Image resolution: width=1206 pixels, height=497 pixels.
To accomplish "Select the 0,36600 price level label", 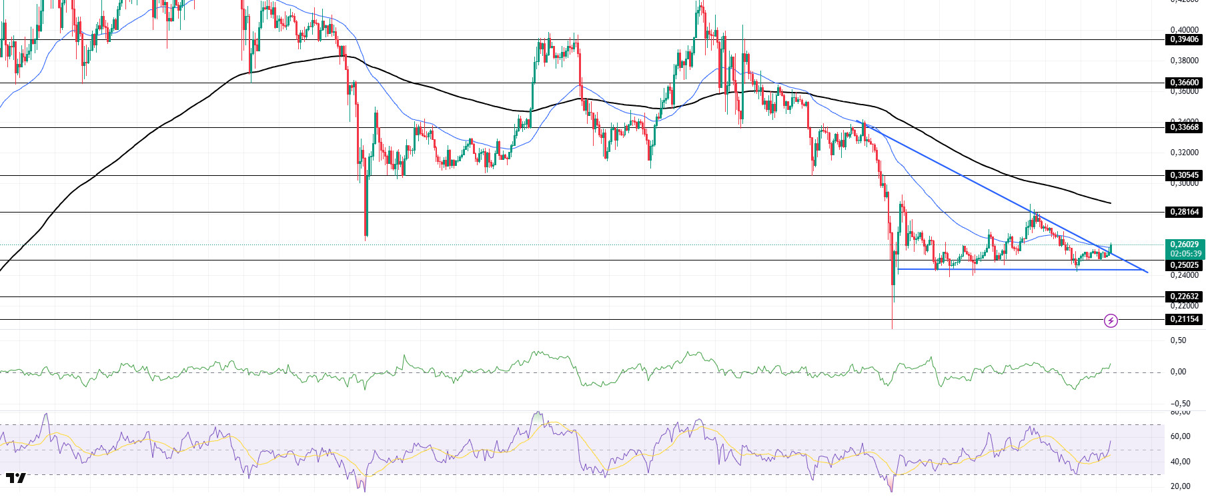I will (x=1184, y=83).
